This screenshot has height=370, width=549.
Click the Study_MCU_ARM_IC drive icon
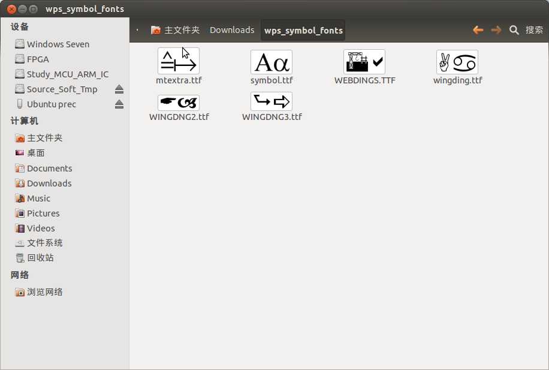(20, 74)
